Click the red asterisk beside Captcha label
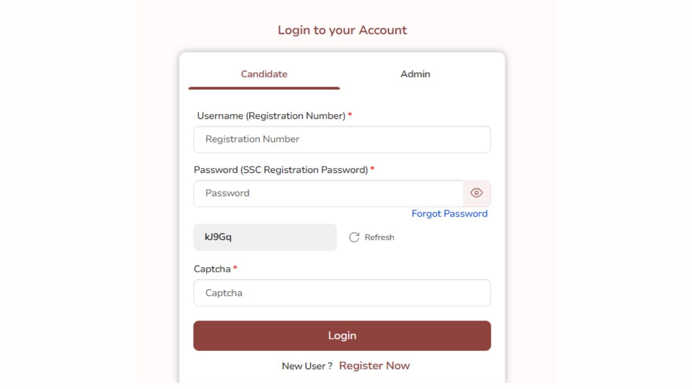Screen dimensions: 692x389 pyautogui.click(x=235, y=268)
